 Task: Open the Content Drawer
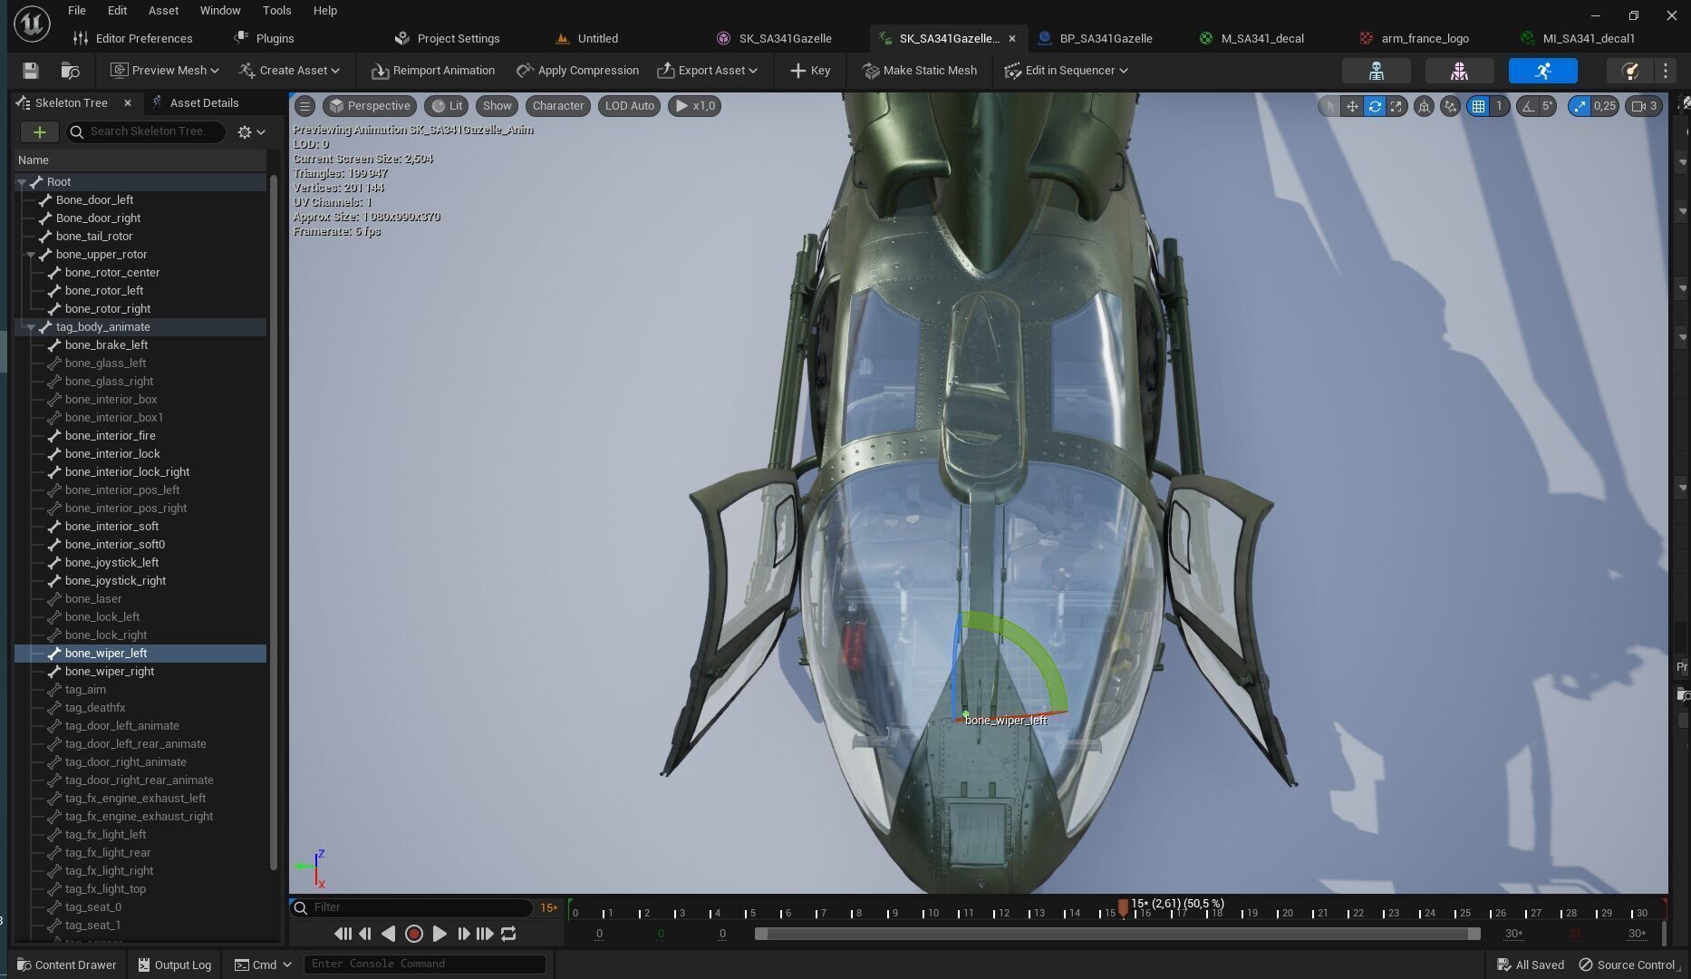point(67,964)
